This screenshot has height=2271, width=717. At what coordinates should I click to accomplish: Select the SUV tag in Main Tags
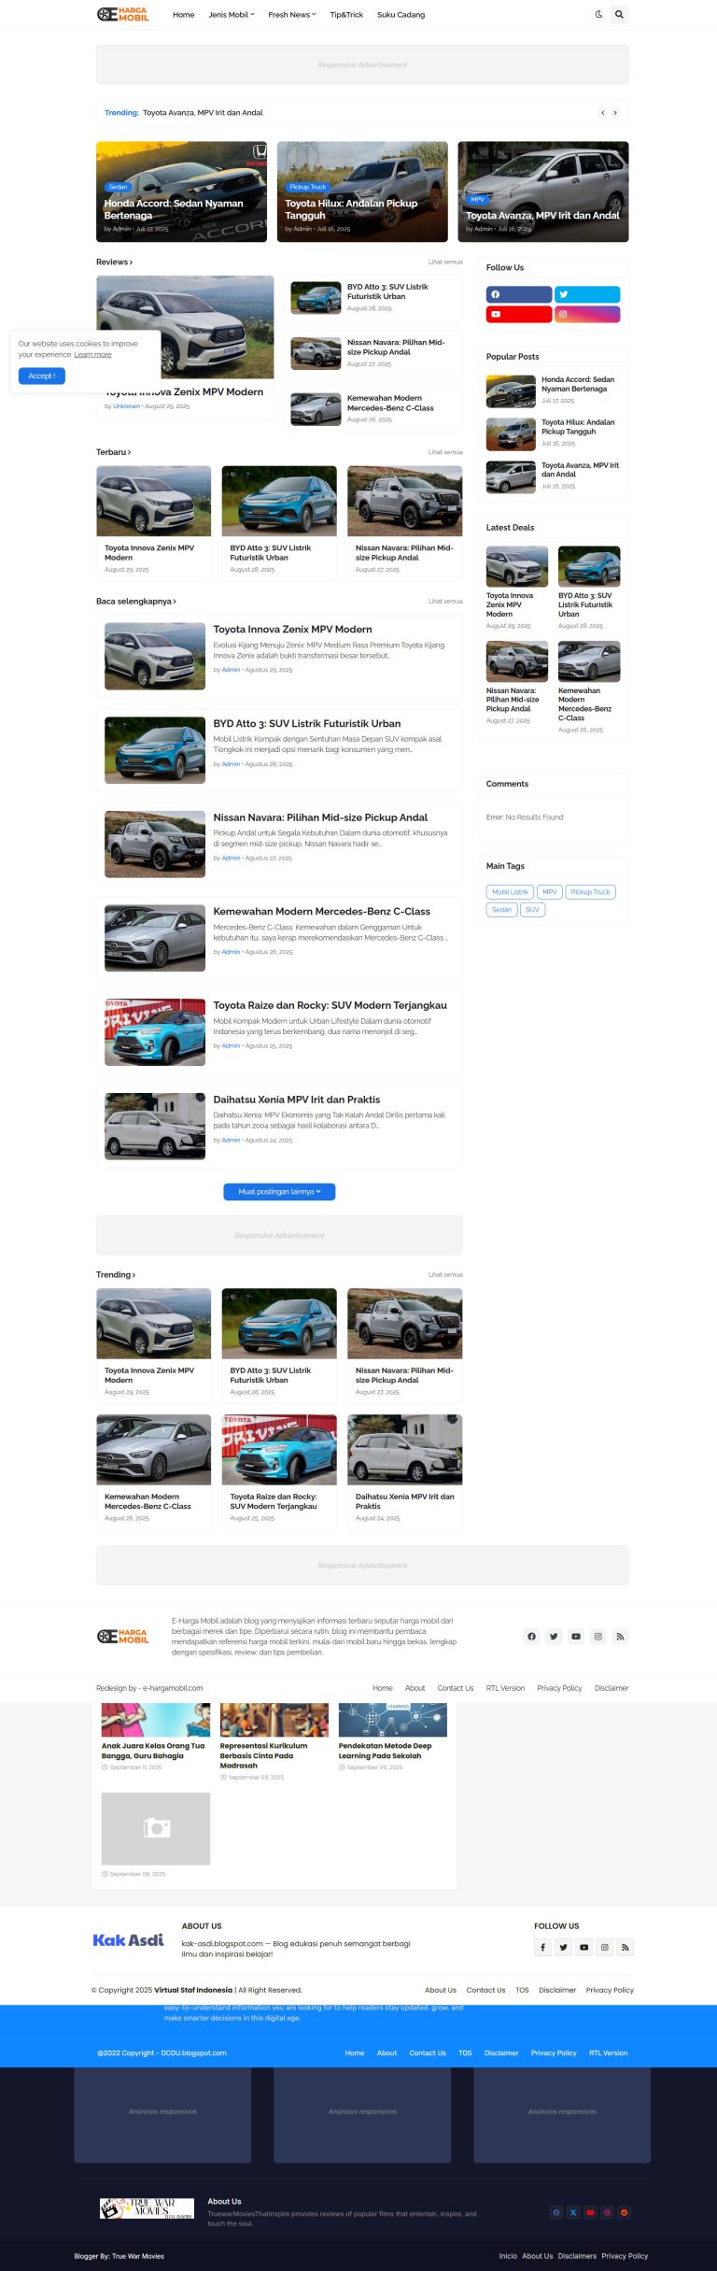point(532,910)
